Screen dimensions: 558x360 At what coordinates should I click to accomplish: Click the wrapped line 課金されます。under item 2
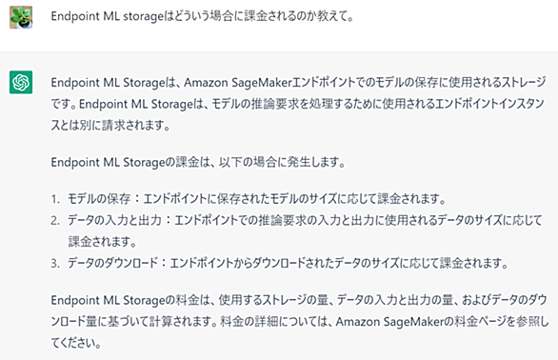click(103, 242)
